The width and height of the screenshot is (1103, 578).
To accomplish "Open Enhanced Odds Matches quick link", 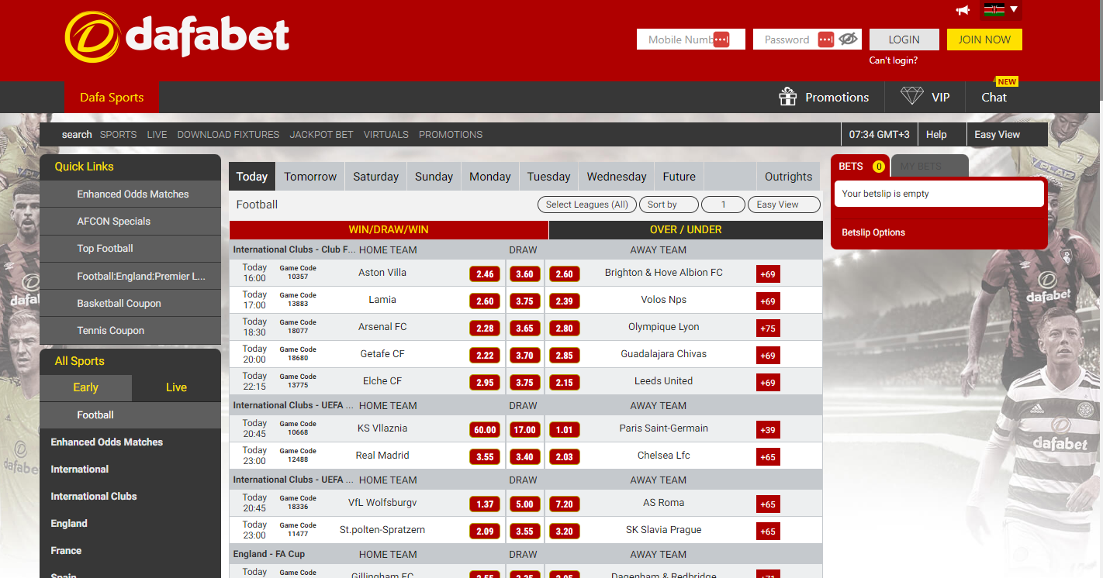I will (130, 194).
